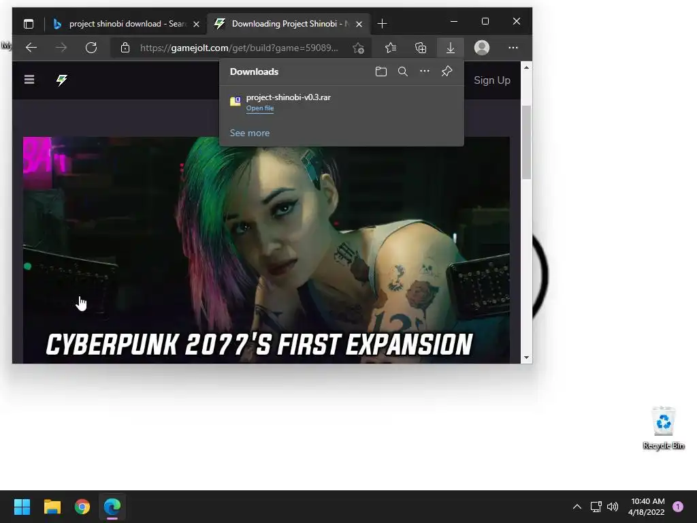The width and height of the screenshot is (697, 523).
Task: Add this page to favorites
Action: click(x=358, y=48)
